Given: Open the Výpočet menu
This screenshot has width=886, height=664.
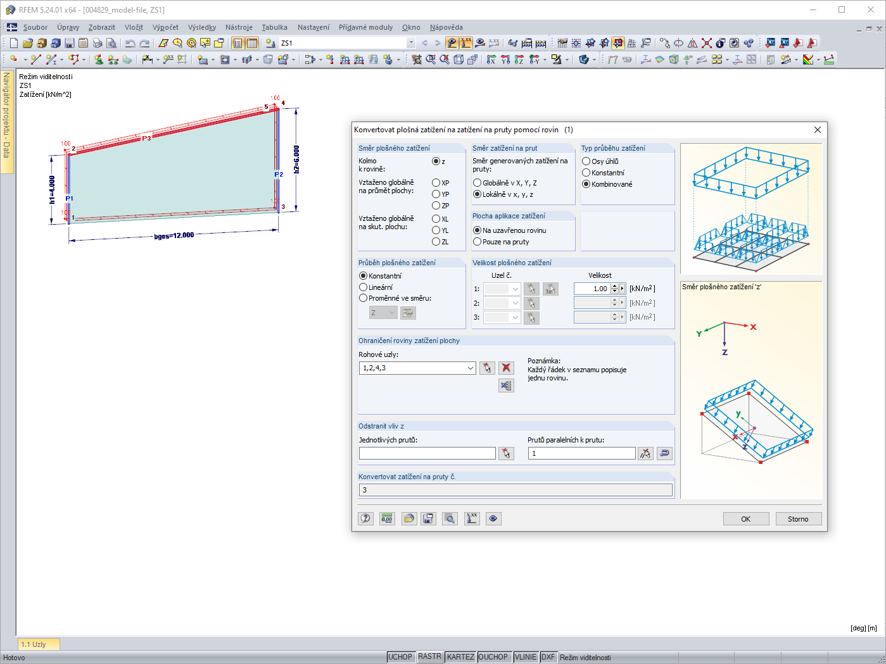Looking at the screenshot, I should 165,27.
